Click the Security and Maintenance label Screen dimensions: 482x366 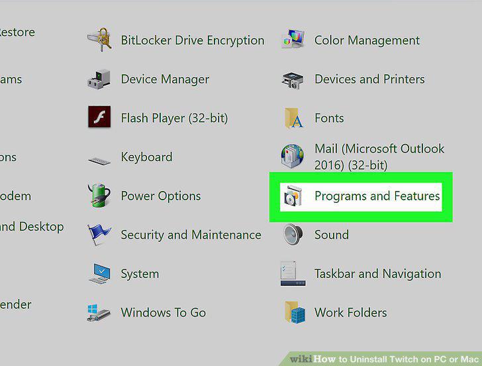[x=191, y=235]
